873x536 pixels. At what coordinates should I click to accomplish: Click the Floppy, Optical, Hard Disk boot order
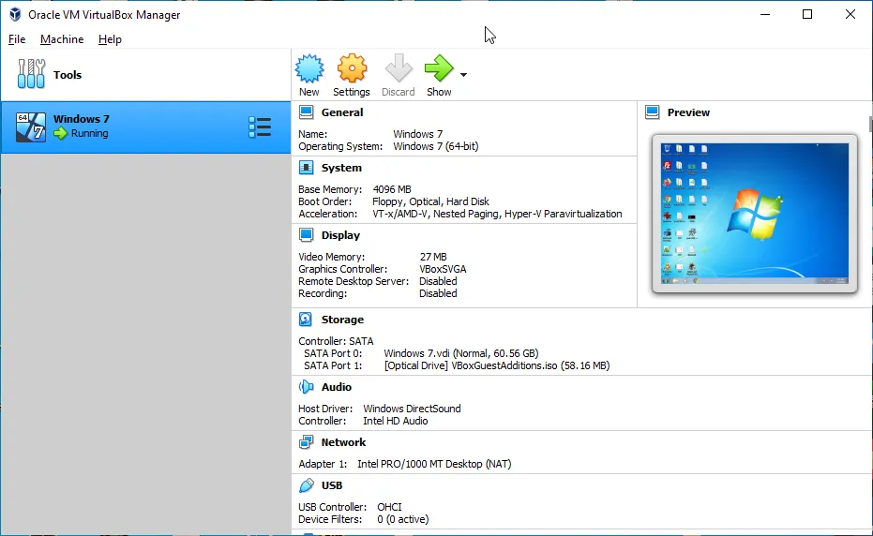tap(431, 201)
